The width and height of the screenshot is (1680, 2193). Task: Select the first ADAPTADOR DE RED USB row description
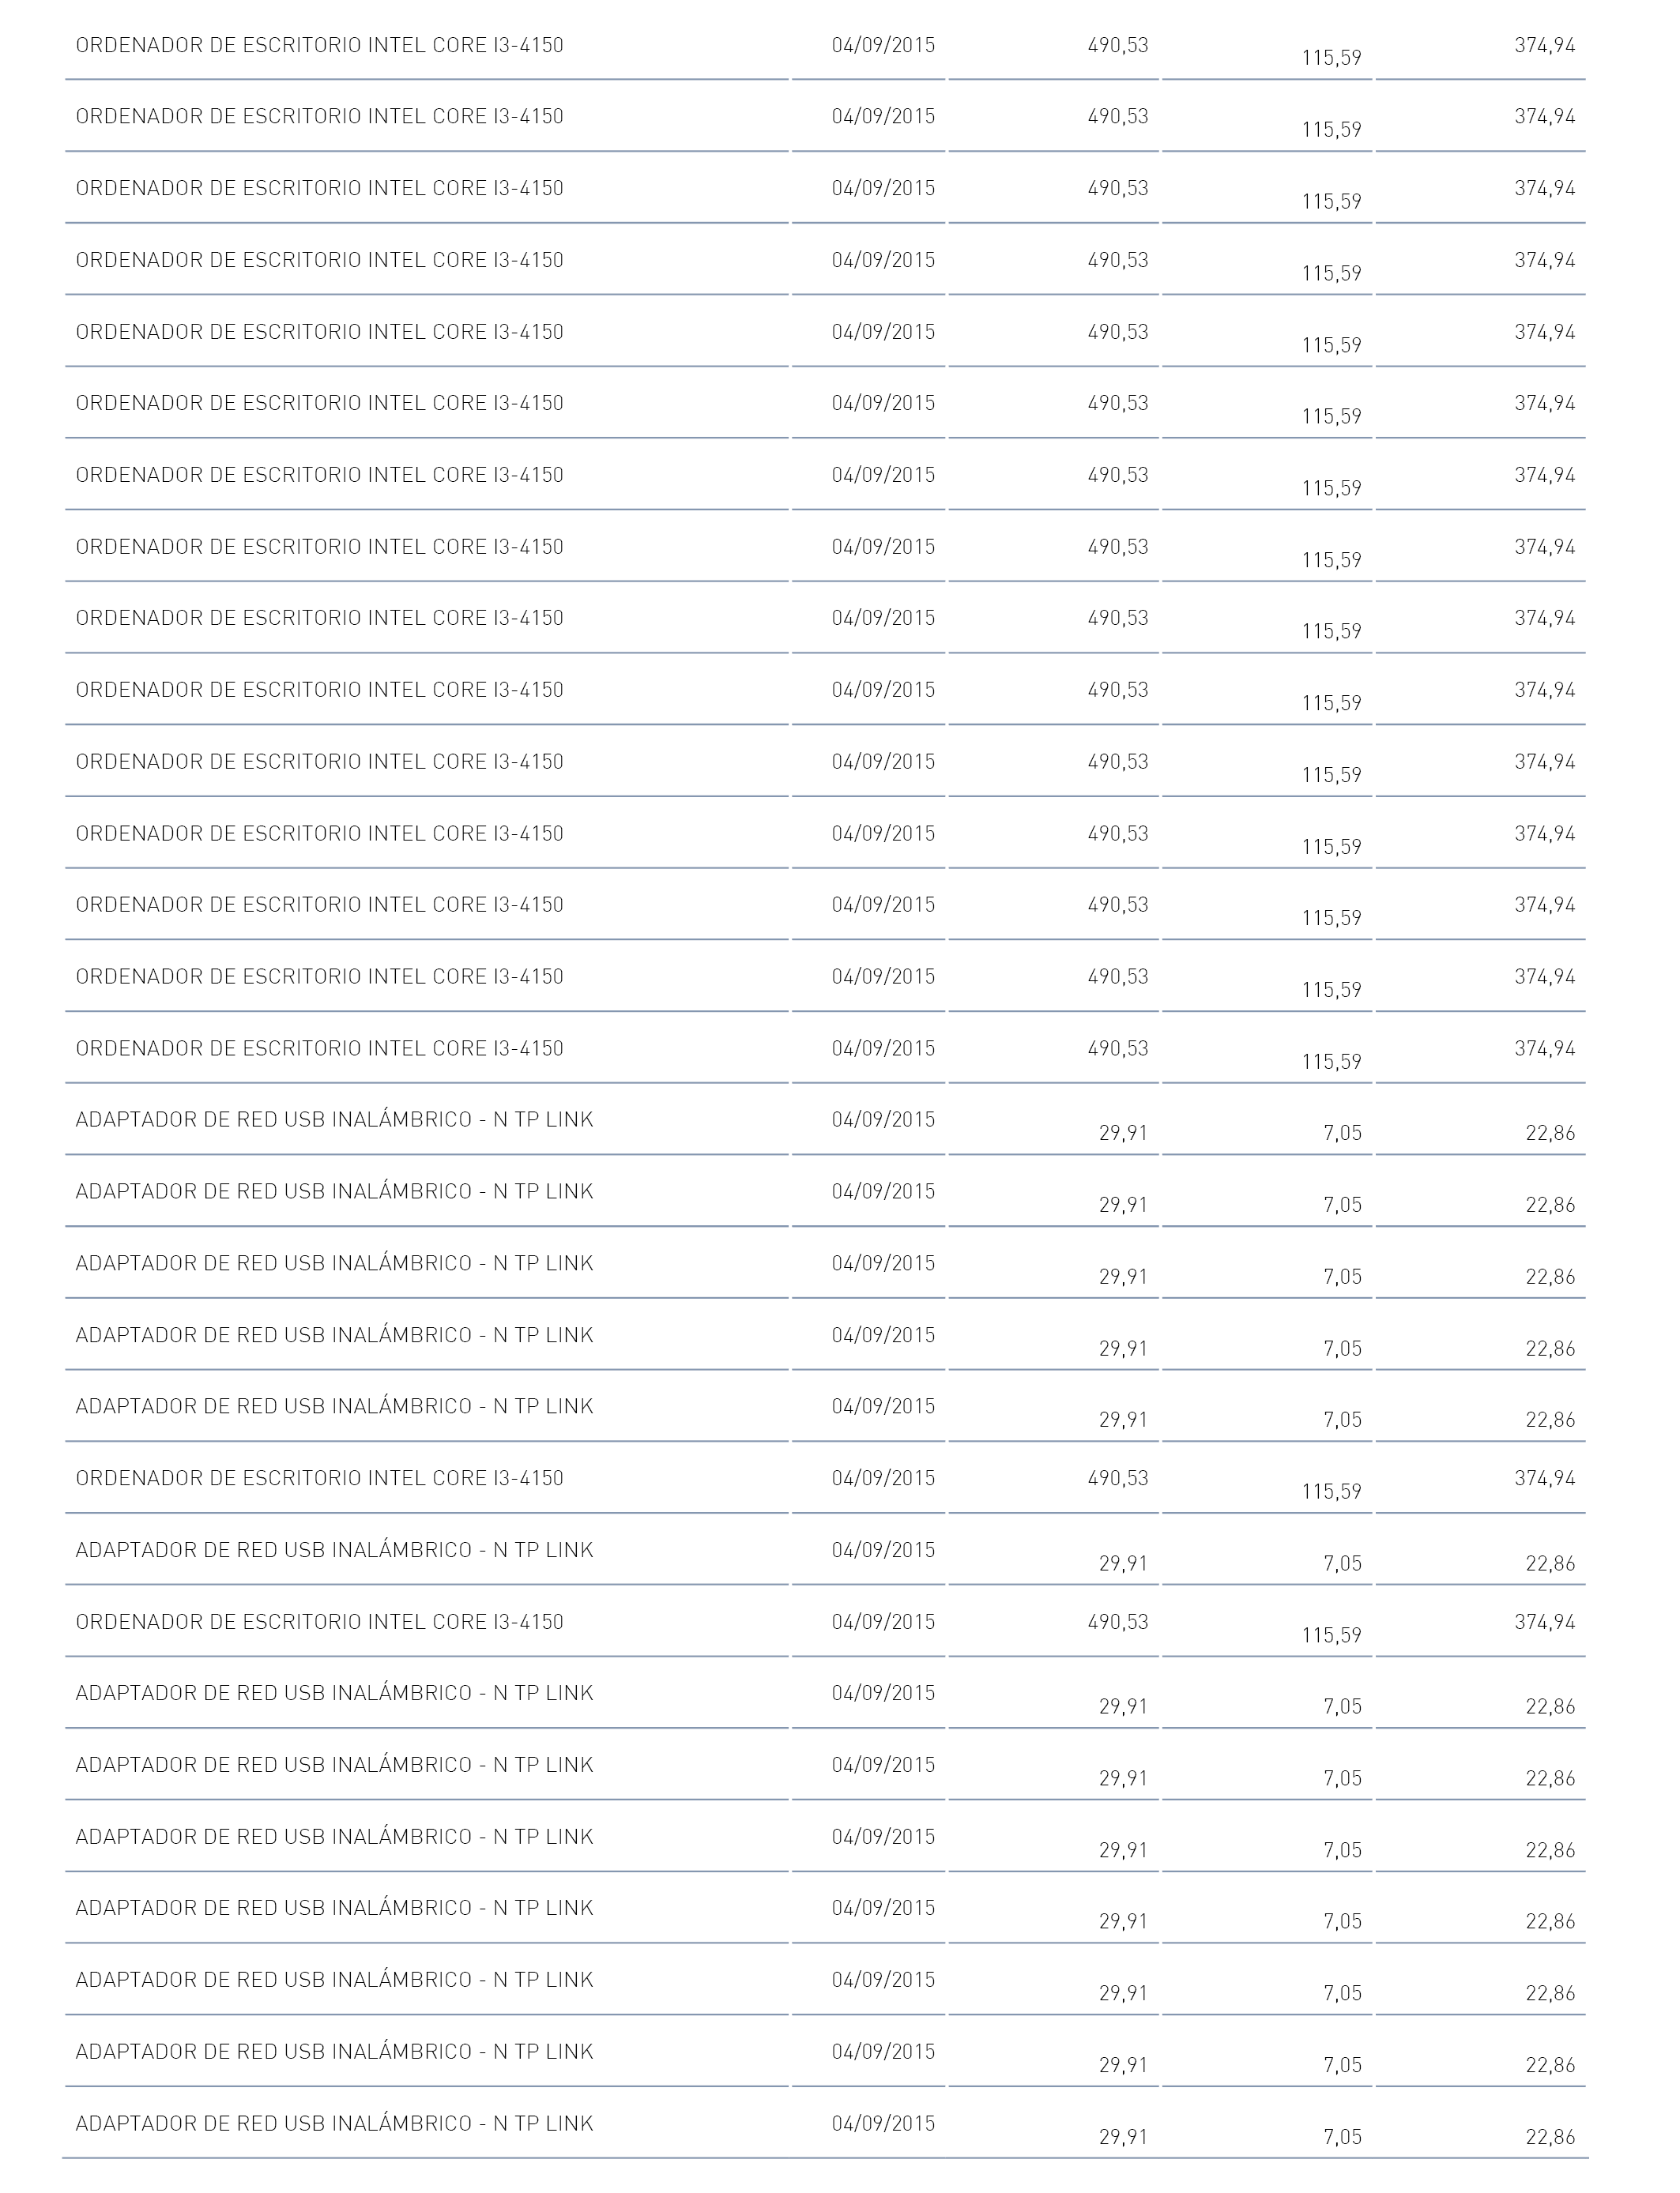[335, 1119]
